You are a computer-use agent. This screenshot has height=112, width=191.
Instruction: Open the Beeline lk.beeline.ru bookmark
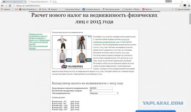28,9
